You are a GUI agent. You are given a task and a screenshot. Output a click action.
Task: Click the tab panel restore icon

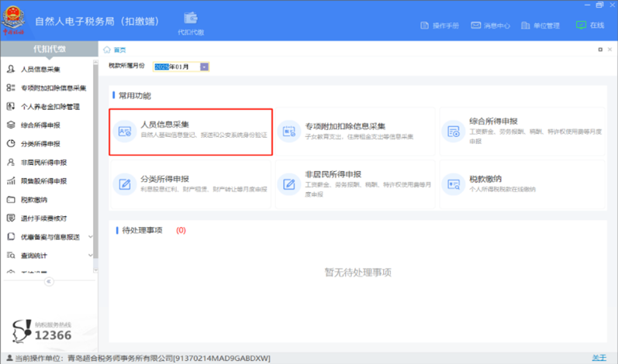600,50
